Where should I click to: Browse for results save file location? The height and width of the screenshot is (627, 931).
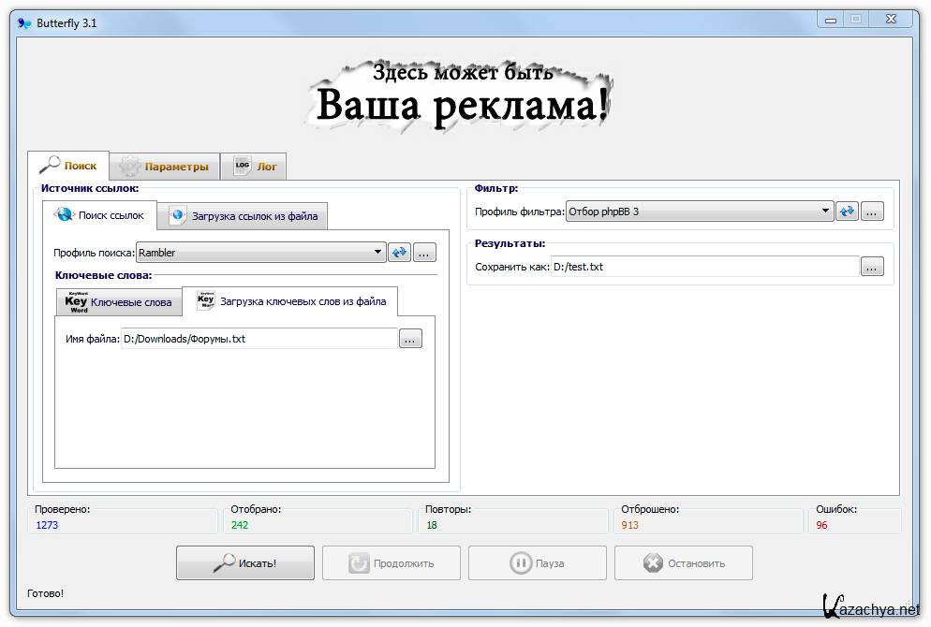click(x=872, y=267)
